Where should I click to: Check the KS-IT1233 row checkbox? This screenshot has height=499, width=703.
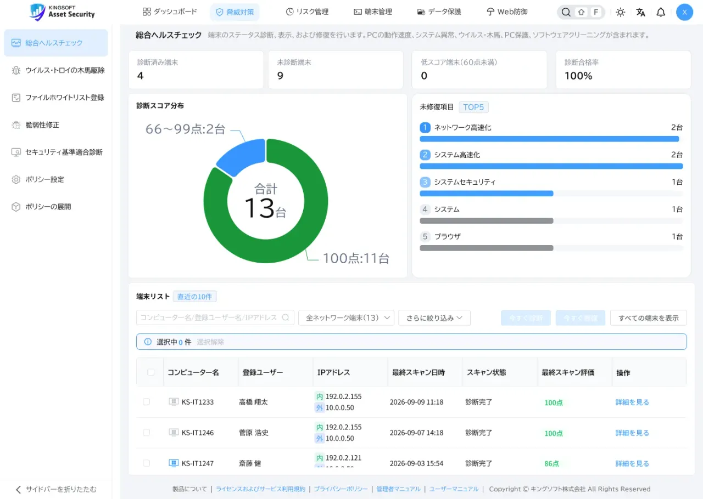coord(146,402)
